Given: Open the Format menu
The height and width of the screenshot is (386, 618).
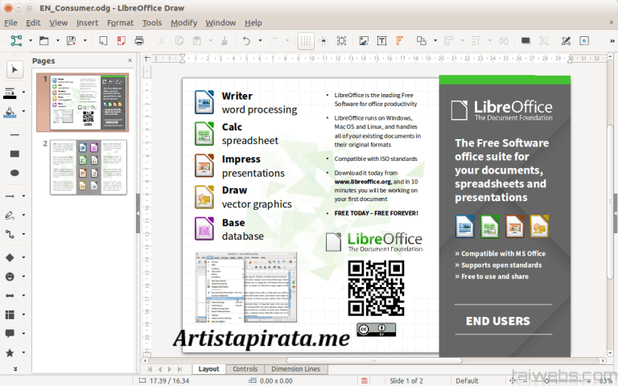Looking at the screenshot, I should [x=120, y=23].
